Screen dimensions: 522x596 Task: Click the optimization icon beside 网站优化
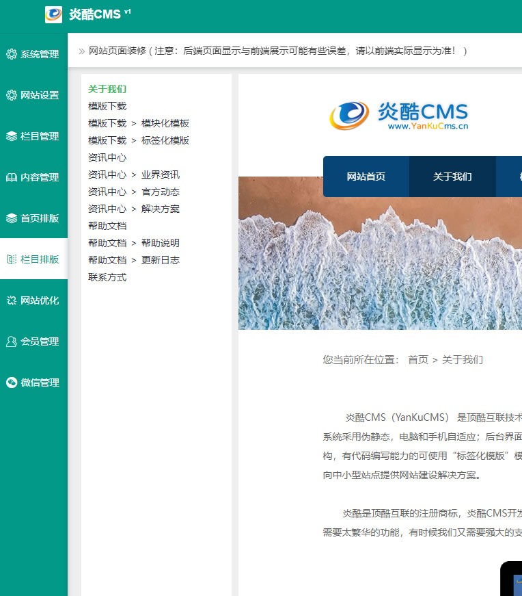(12, 300)
